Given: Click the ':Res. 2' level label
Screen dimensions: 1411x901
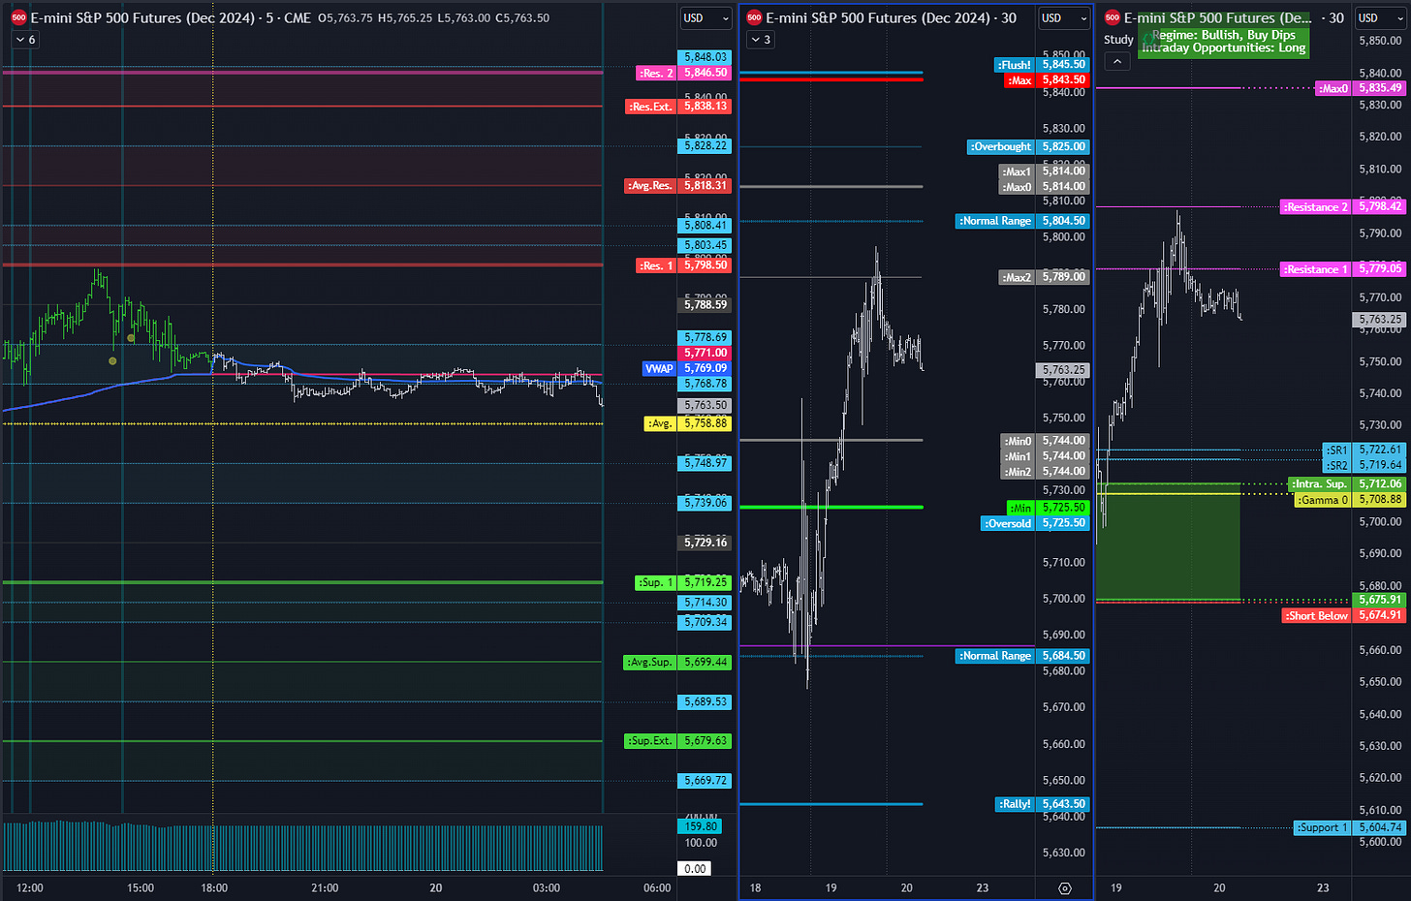Looking at the screenshot, I should 656,73.
